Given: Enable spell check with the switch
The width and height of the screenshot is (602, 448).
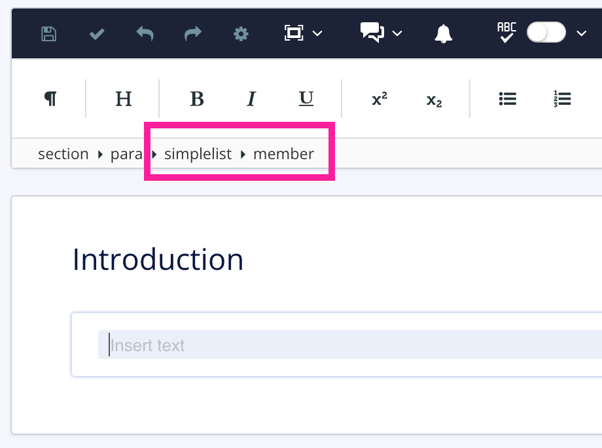Looking at the screenshot, I should pos(546,33).
